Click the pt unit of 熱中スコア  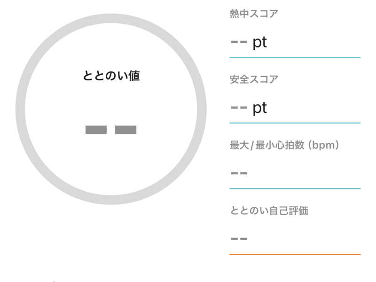[x=260, y=43]
